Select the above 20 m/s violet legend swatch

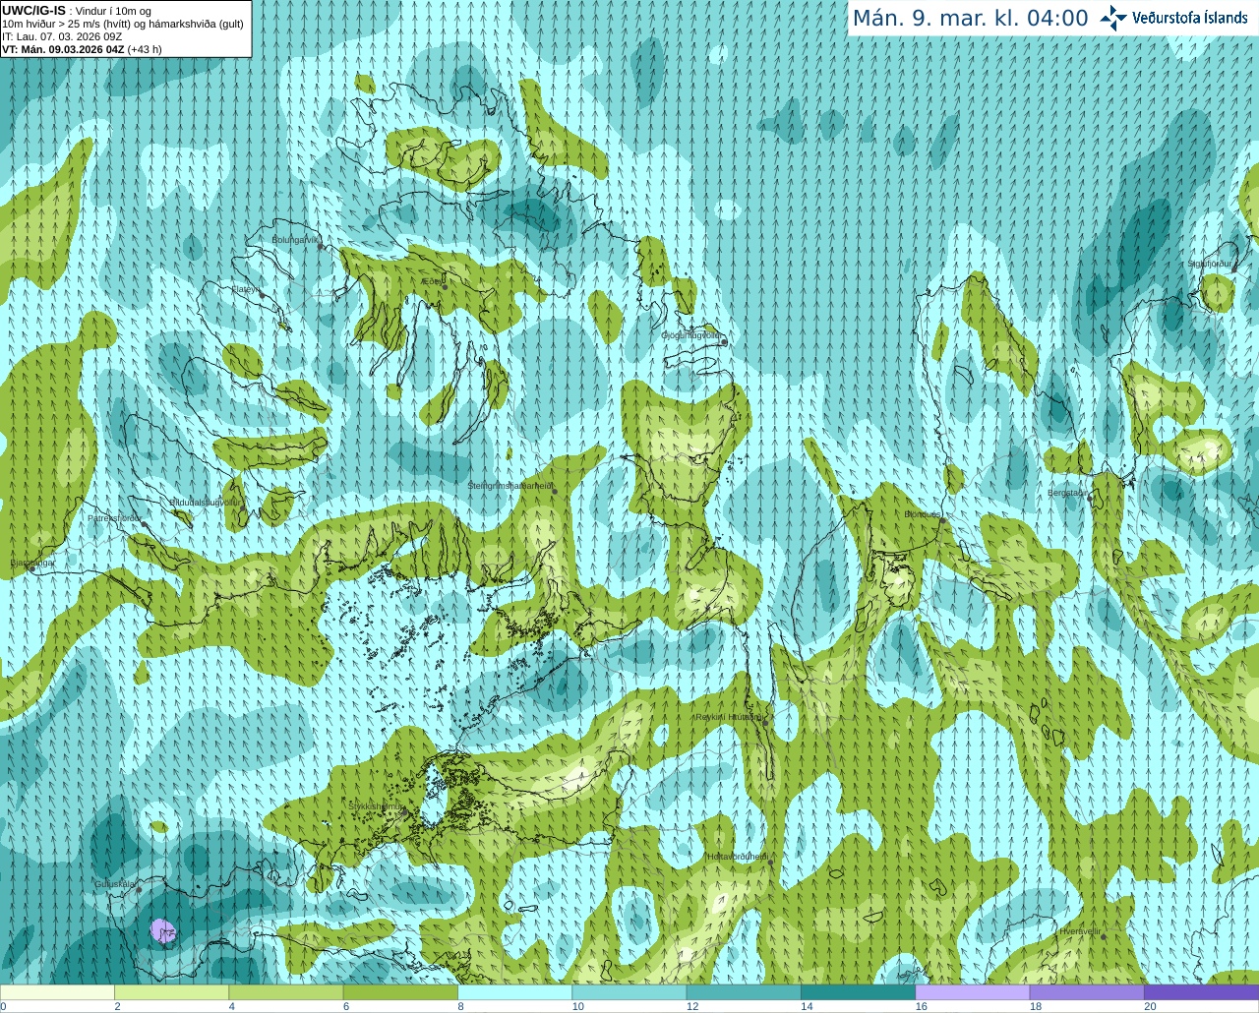(1201, 992)
